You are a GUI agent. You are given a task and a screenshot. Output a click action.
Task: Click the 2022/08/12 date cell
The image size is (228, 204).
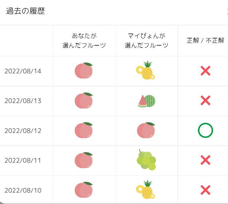23,131
